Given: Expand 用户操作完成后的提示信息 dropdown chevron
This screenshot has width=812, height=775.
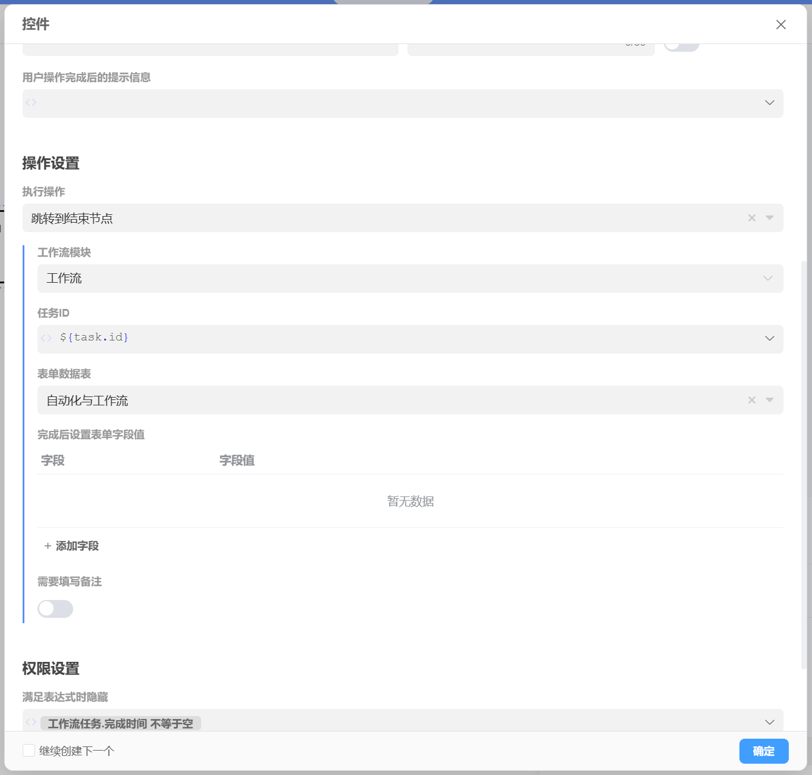Looking at the screenshot, I should click(769, 102).
